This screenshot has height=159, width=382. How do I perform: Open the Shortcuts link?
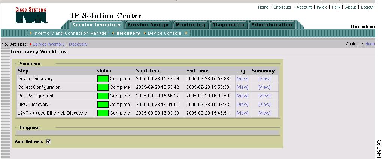282,7
